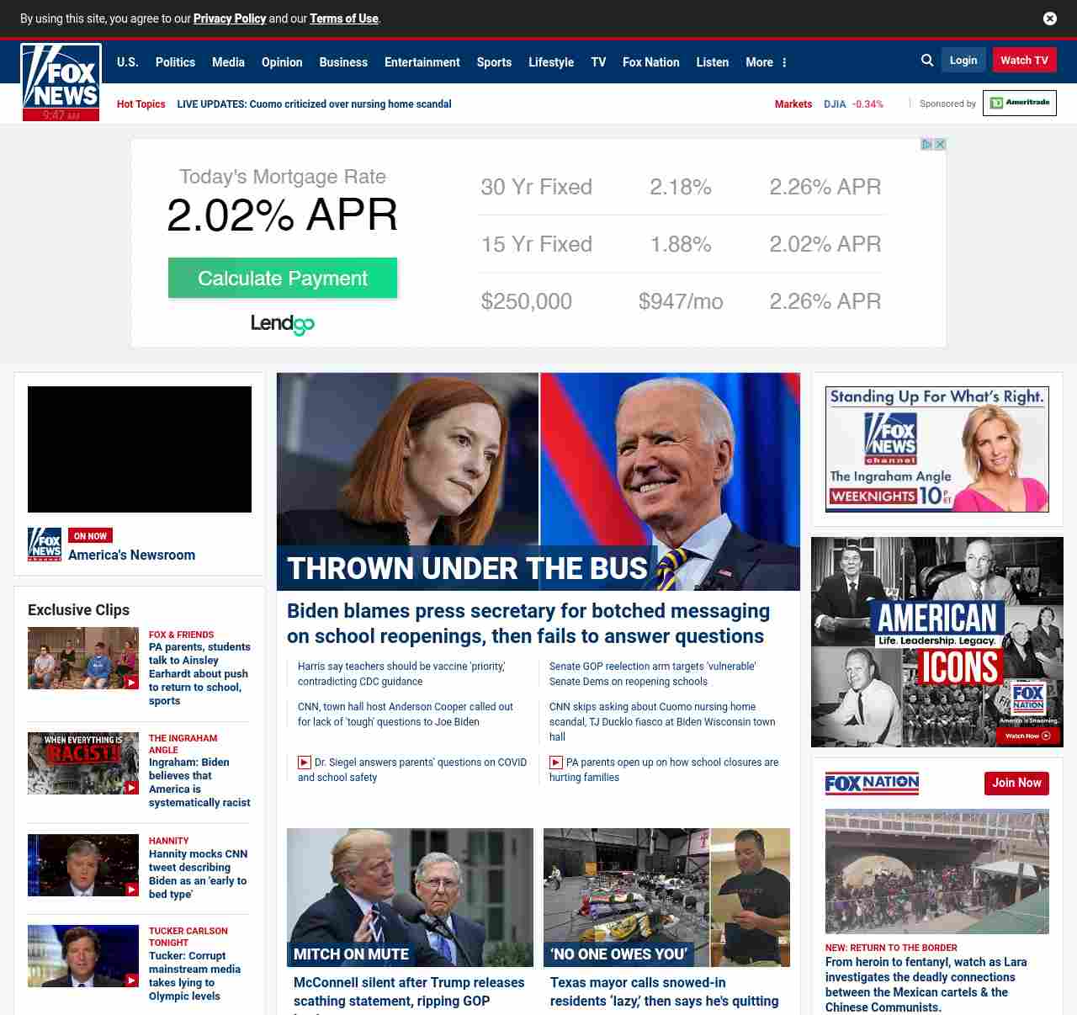Open the Hannity mocks CNN clip thumbnail
The width and height of the screenshot is (1077, 1015).
click(x=83, y=865)
